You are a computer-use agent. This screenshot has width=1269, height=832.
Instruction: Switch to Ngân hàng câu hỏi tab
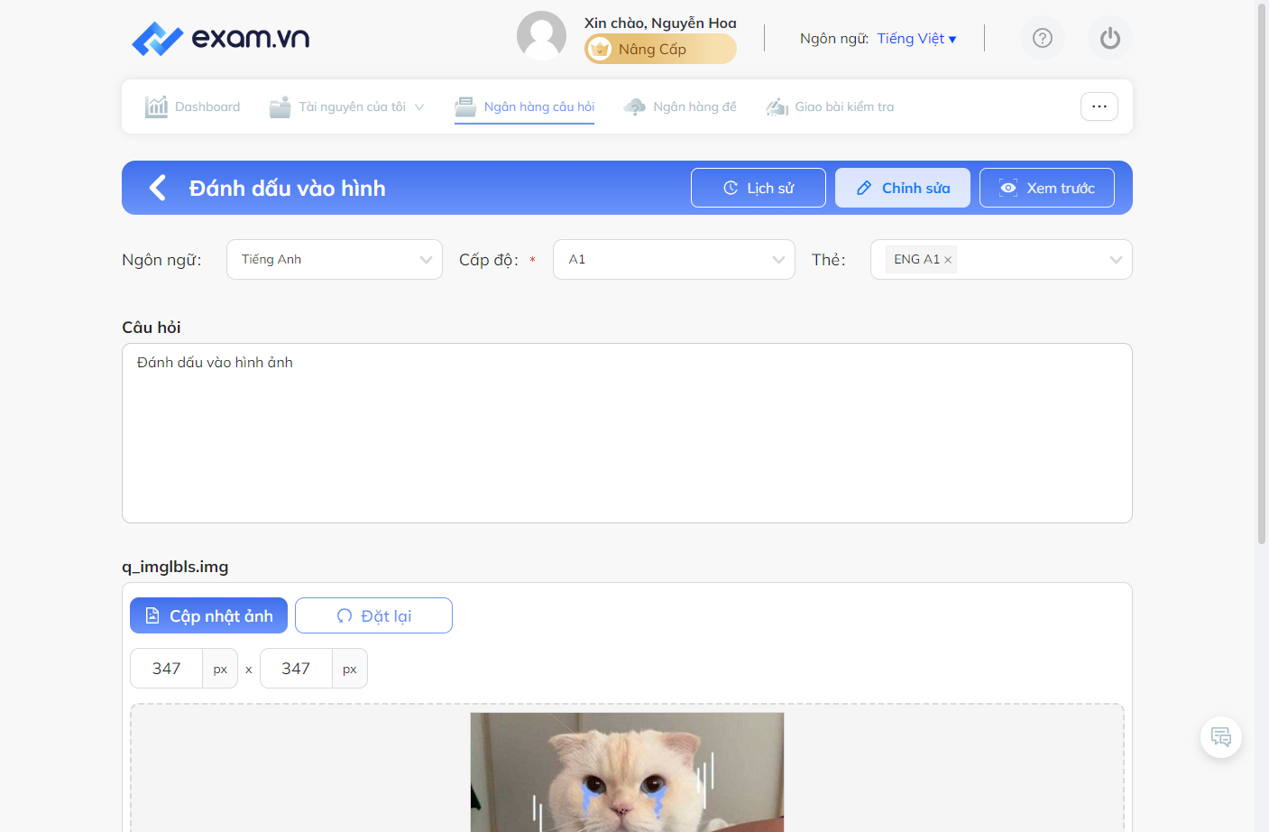click(525, 106)
